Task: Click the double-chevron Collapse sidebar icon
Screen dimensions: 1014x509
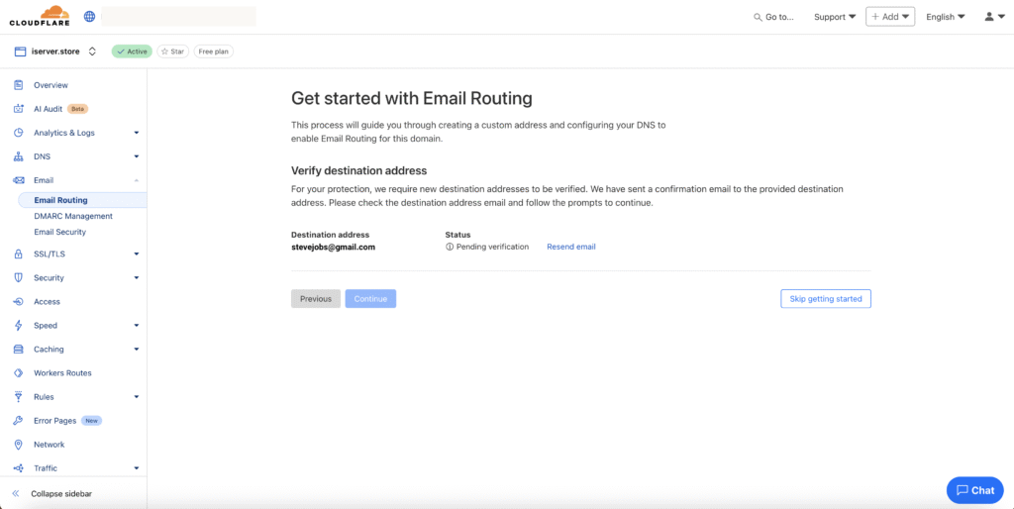Action: coord(16,493)
